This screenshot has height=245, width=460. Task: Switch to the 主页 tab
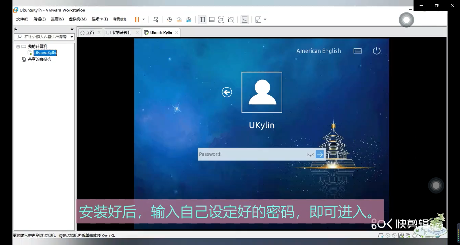[x=90, y=33]
